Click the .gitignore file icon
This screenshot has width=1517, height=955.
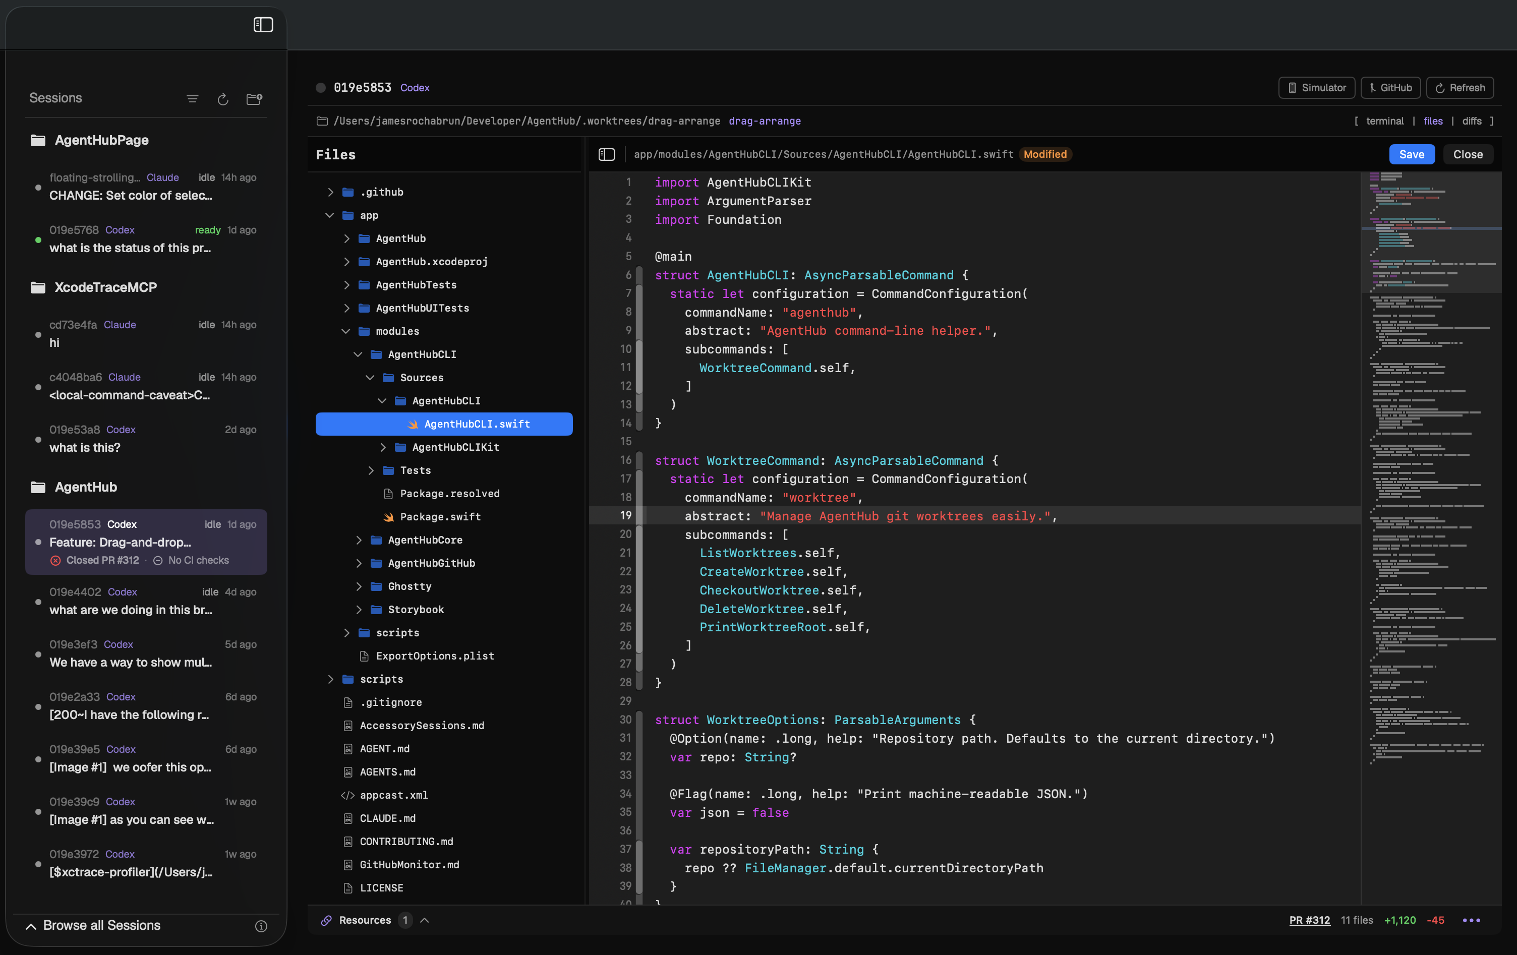tap(347, 702)
